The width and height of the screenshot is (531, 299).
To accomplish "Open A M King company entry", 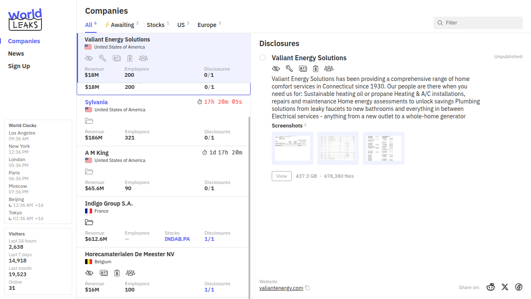I will (163, 171).
